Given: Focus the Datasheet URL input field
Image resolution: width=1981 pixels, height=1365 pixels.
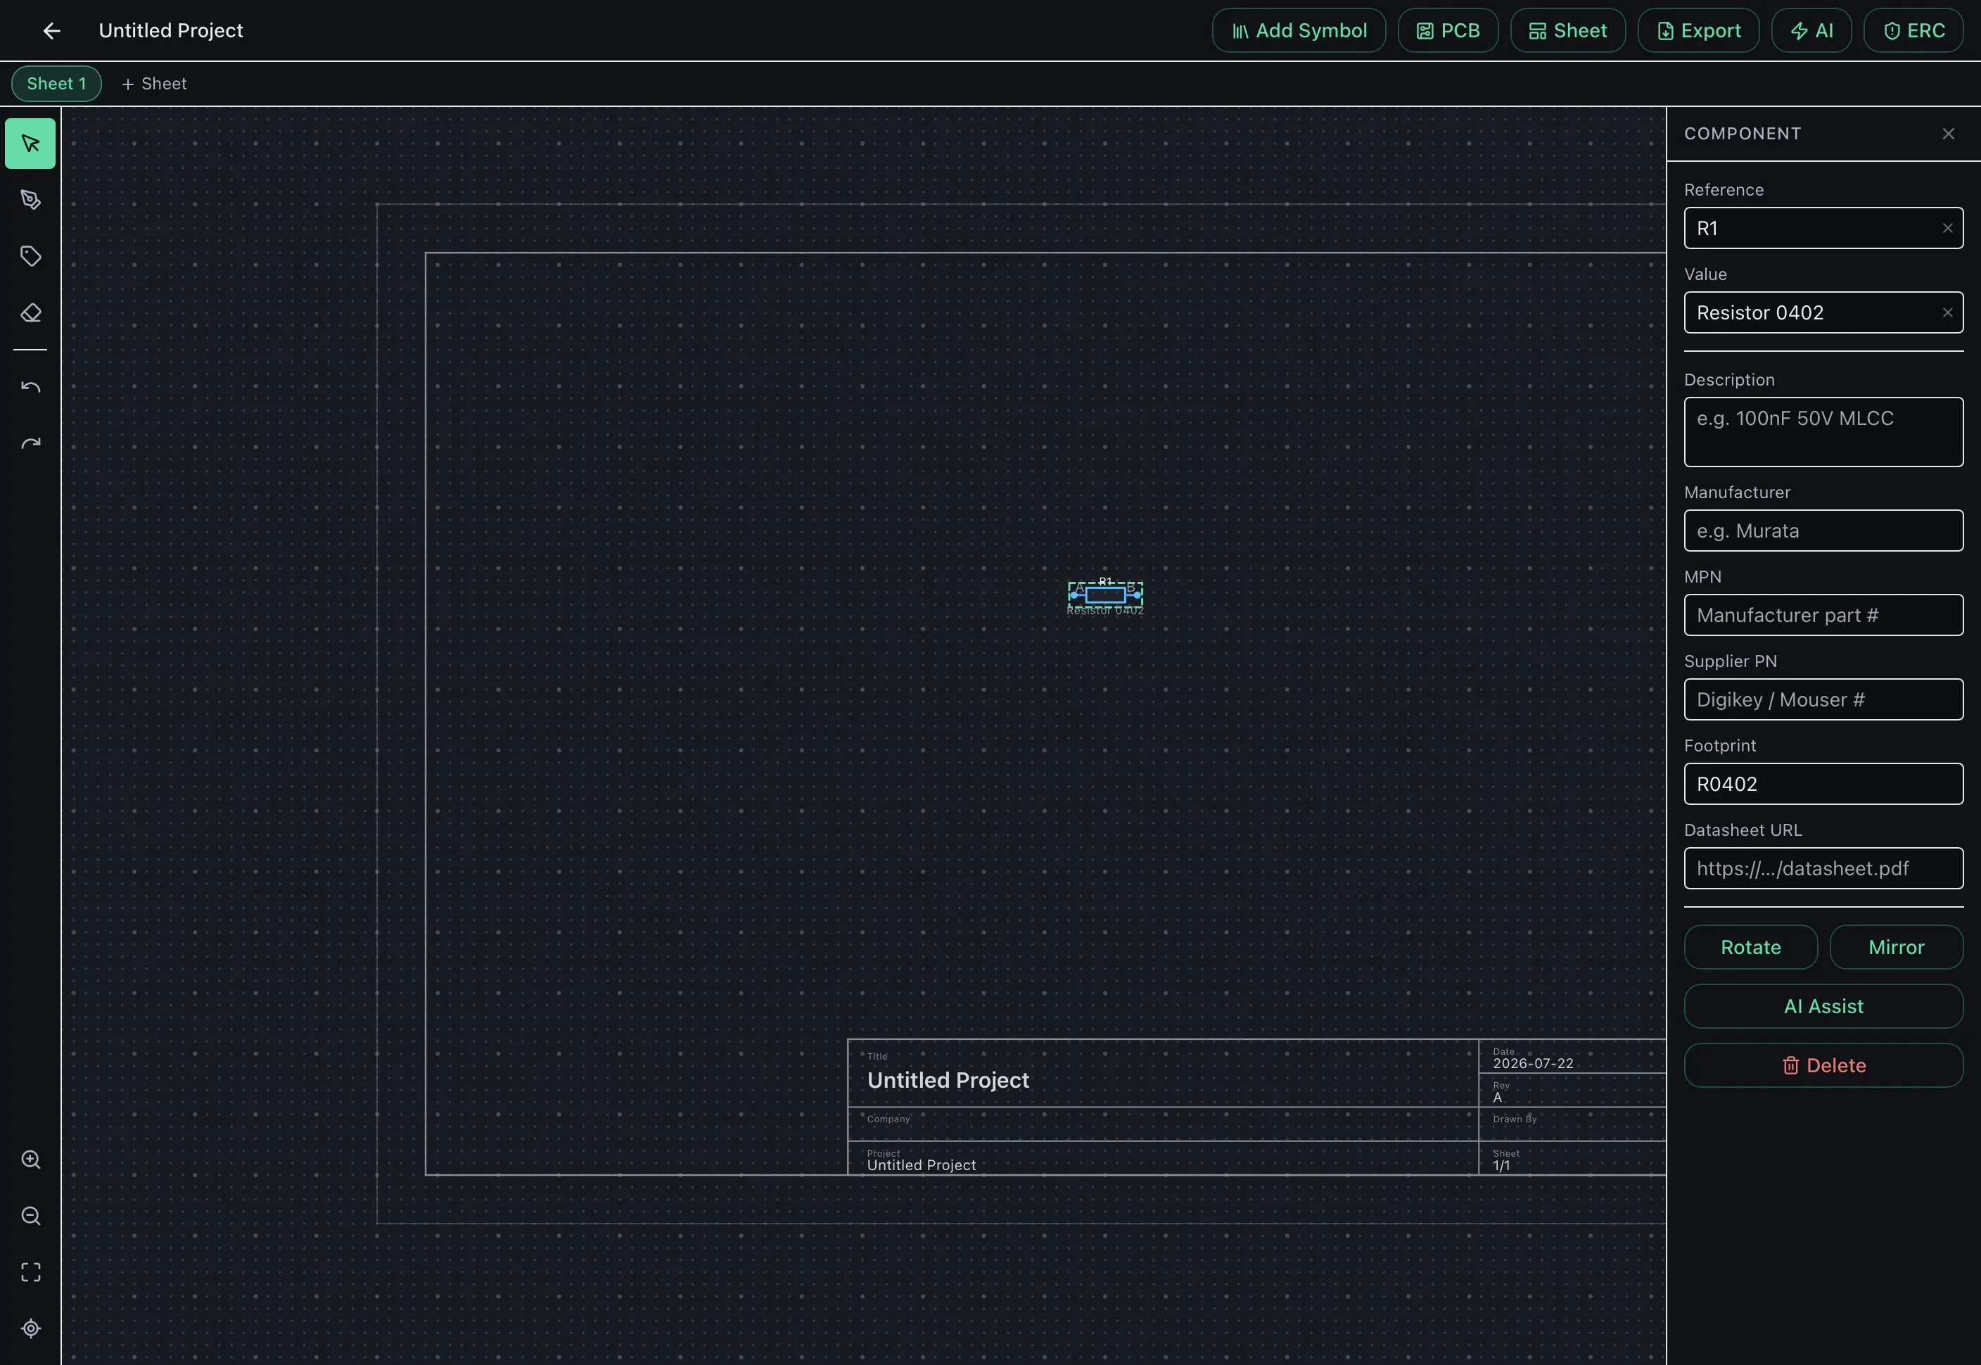Looking at the screenshot, I should [x=1823, y=869].
